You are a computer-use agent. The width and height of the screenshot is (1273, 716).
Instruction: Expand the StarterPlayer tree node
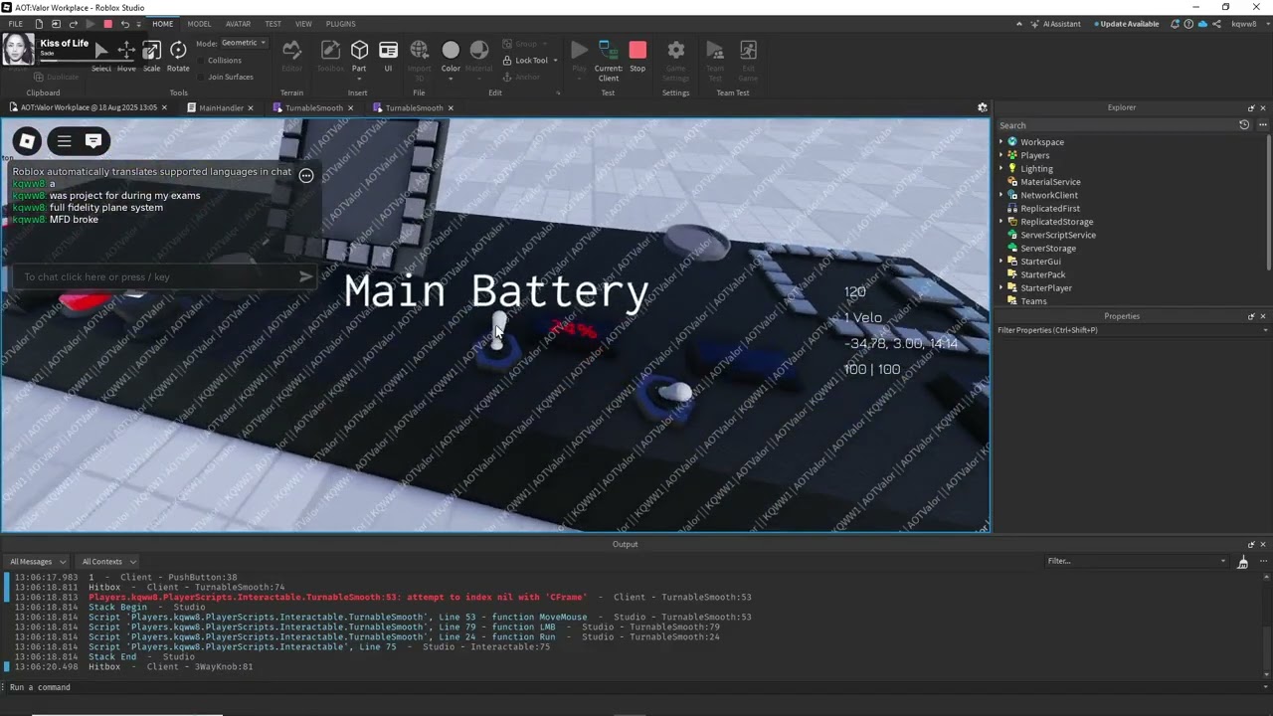[1001, 288]
